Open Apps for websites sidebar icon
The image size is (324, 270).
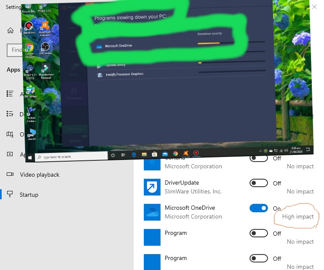(x=10, y=154)
